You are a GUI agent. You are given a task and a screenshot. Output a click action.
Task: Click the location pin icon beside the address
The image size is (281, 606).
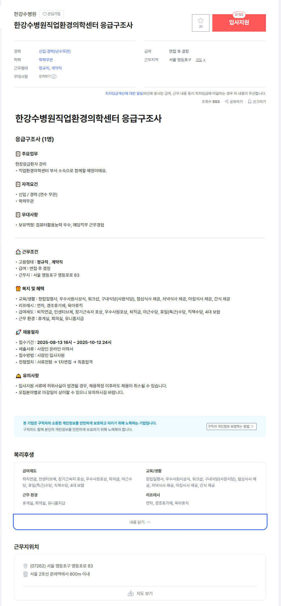(x=25, y=566)
